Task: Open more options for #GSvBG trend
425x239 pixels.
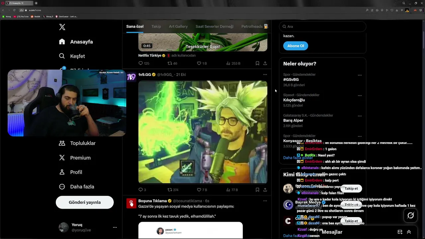Action: click(360, 75)
